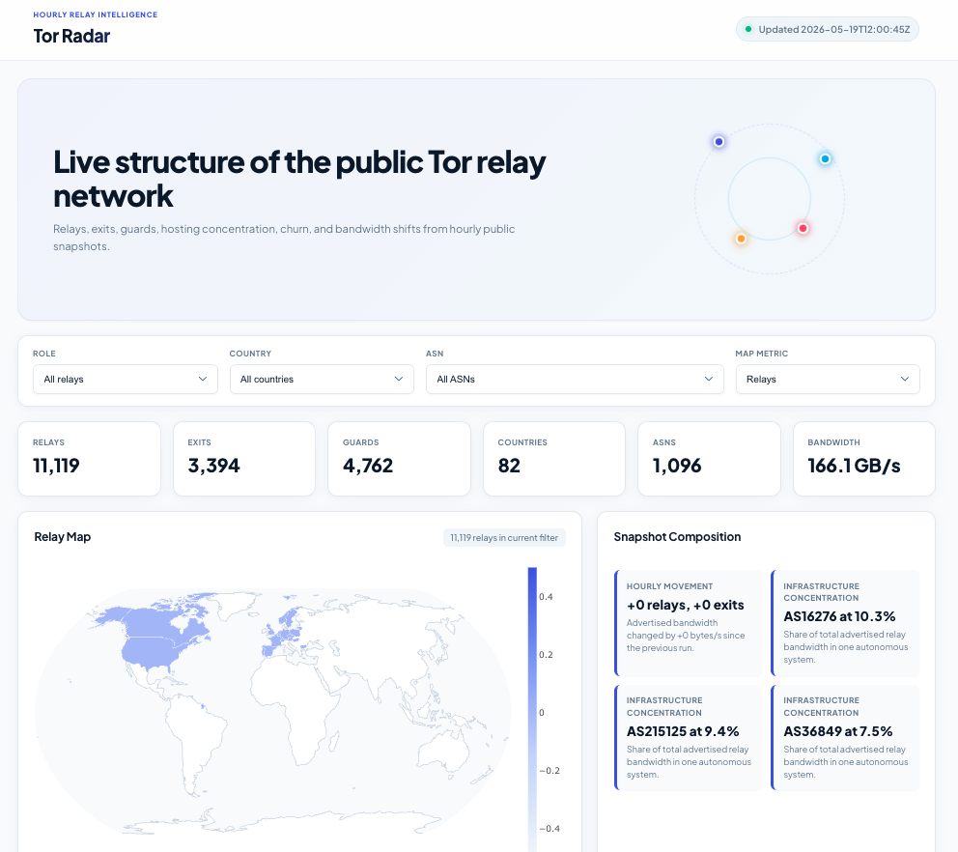Select the Exits 3,394 stat card
The height and width of the screenshot is (852, 958).
pos(244,459)
